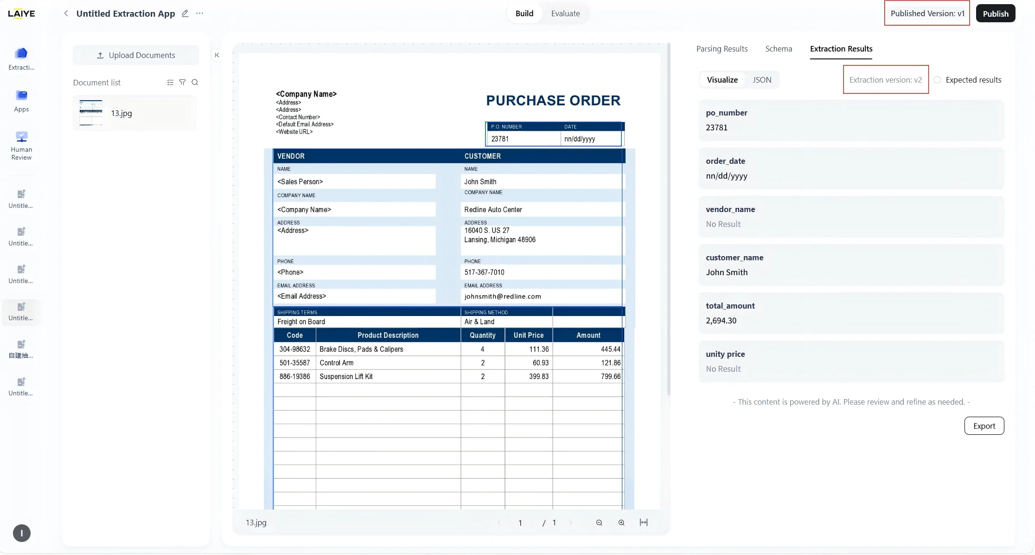This screenshot has height=555, width=1035.
Task: Go to next page arrow
Action: [571, 523]
